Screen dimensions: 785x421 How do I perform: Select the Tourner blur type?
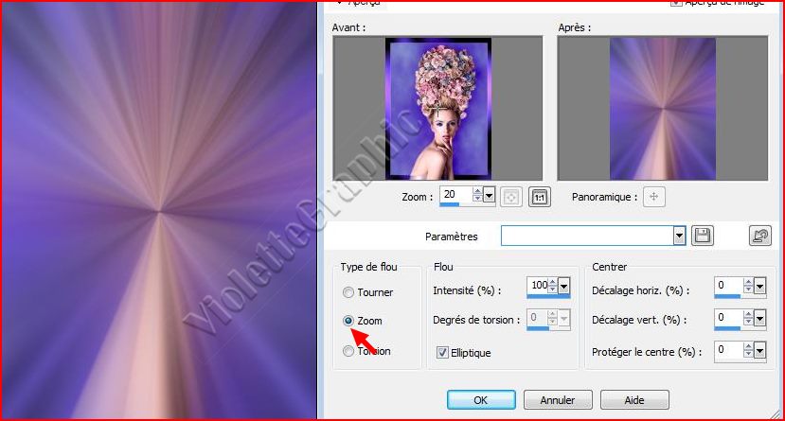348,293
